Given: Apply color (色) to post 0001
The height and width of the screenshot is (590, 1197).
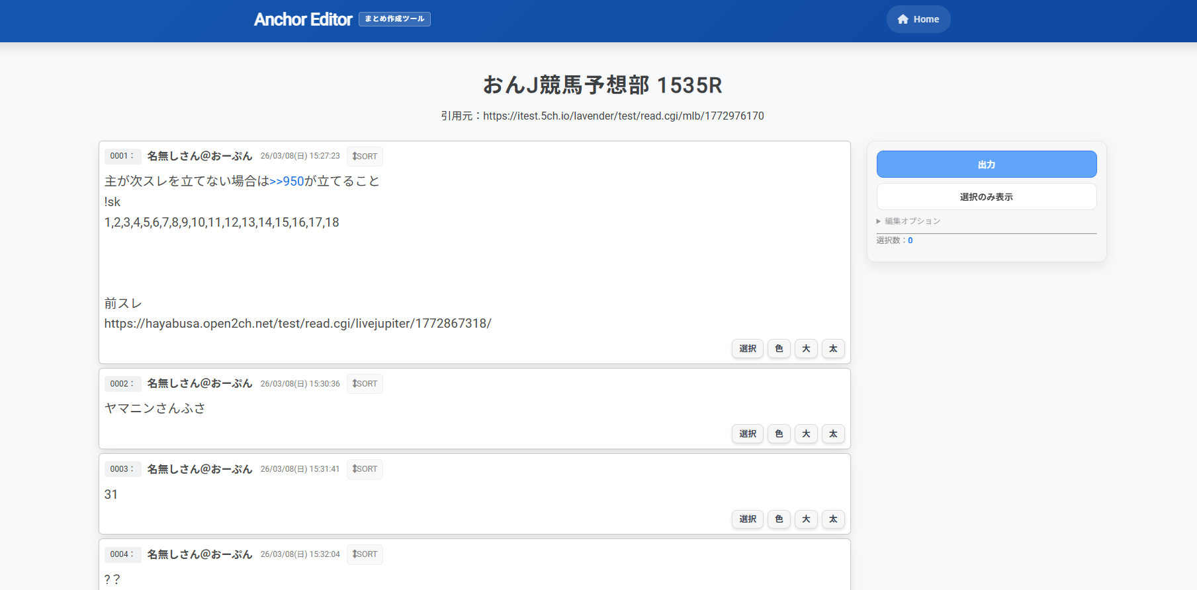Looking at the screenshot, I should coord(779,349).
